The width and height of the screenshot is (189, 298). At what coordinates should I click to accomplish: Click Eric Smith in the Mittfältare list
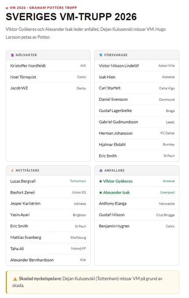19,226
